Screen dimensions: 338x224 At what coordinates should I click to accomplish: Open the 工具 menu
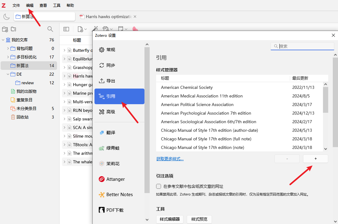pyautogui.click(x=57, y=6)
